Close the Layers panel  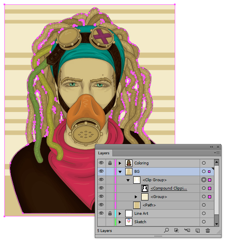pyautogui.click(x=218, y=147)
